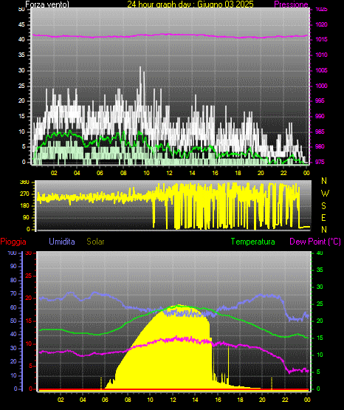
Task: Click the 70 humidity axis value in blue
Action: coord(13,293)
